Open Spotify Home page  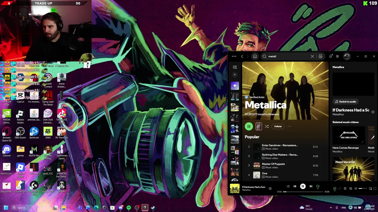pyautogui.click(x=255, y=56)
